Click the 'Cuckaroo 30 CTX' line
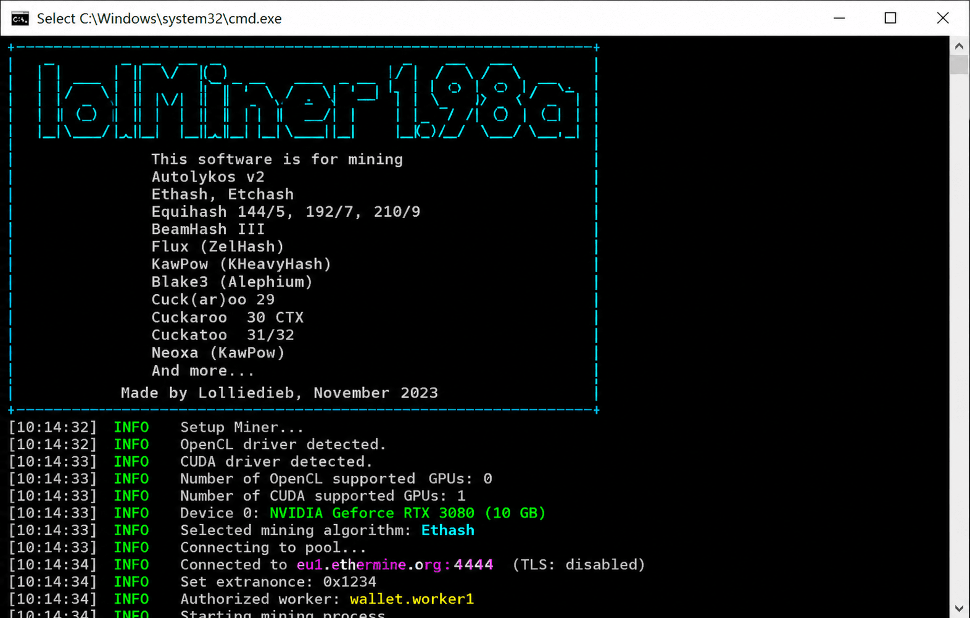The image size is (970, 618). click(228, 317)
